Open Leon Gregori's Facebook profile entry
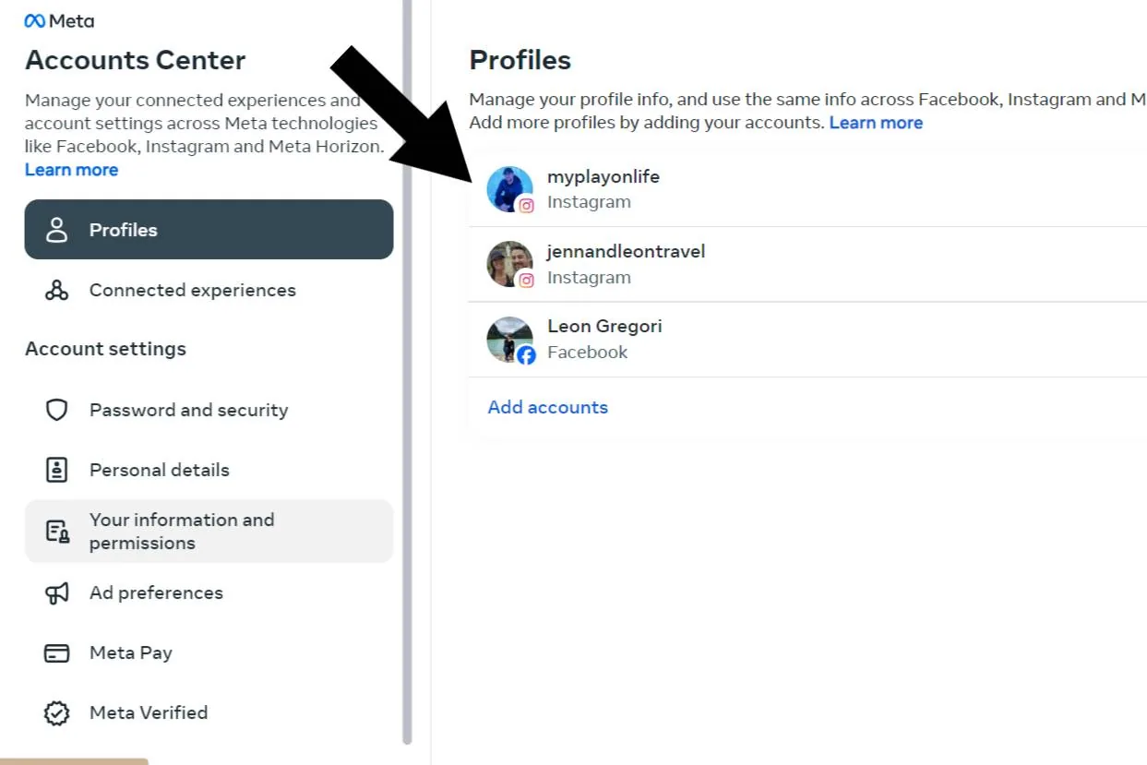 click(604, 339)
